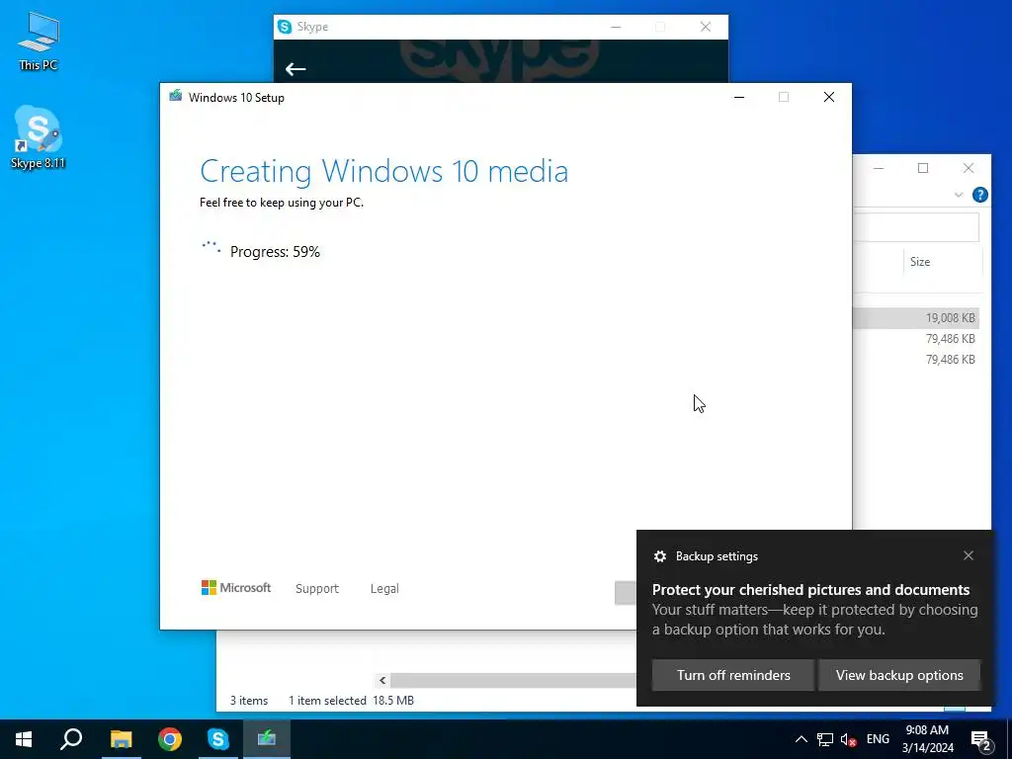Viewport: 1012px width, 759px height.
Task: Minimize the Skype window
Action: [x=616, y=27]
